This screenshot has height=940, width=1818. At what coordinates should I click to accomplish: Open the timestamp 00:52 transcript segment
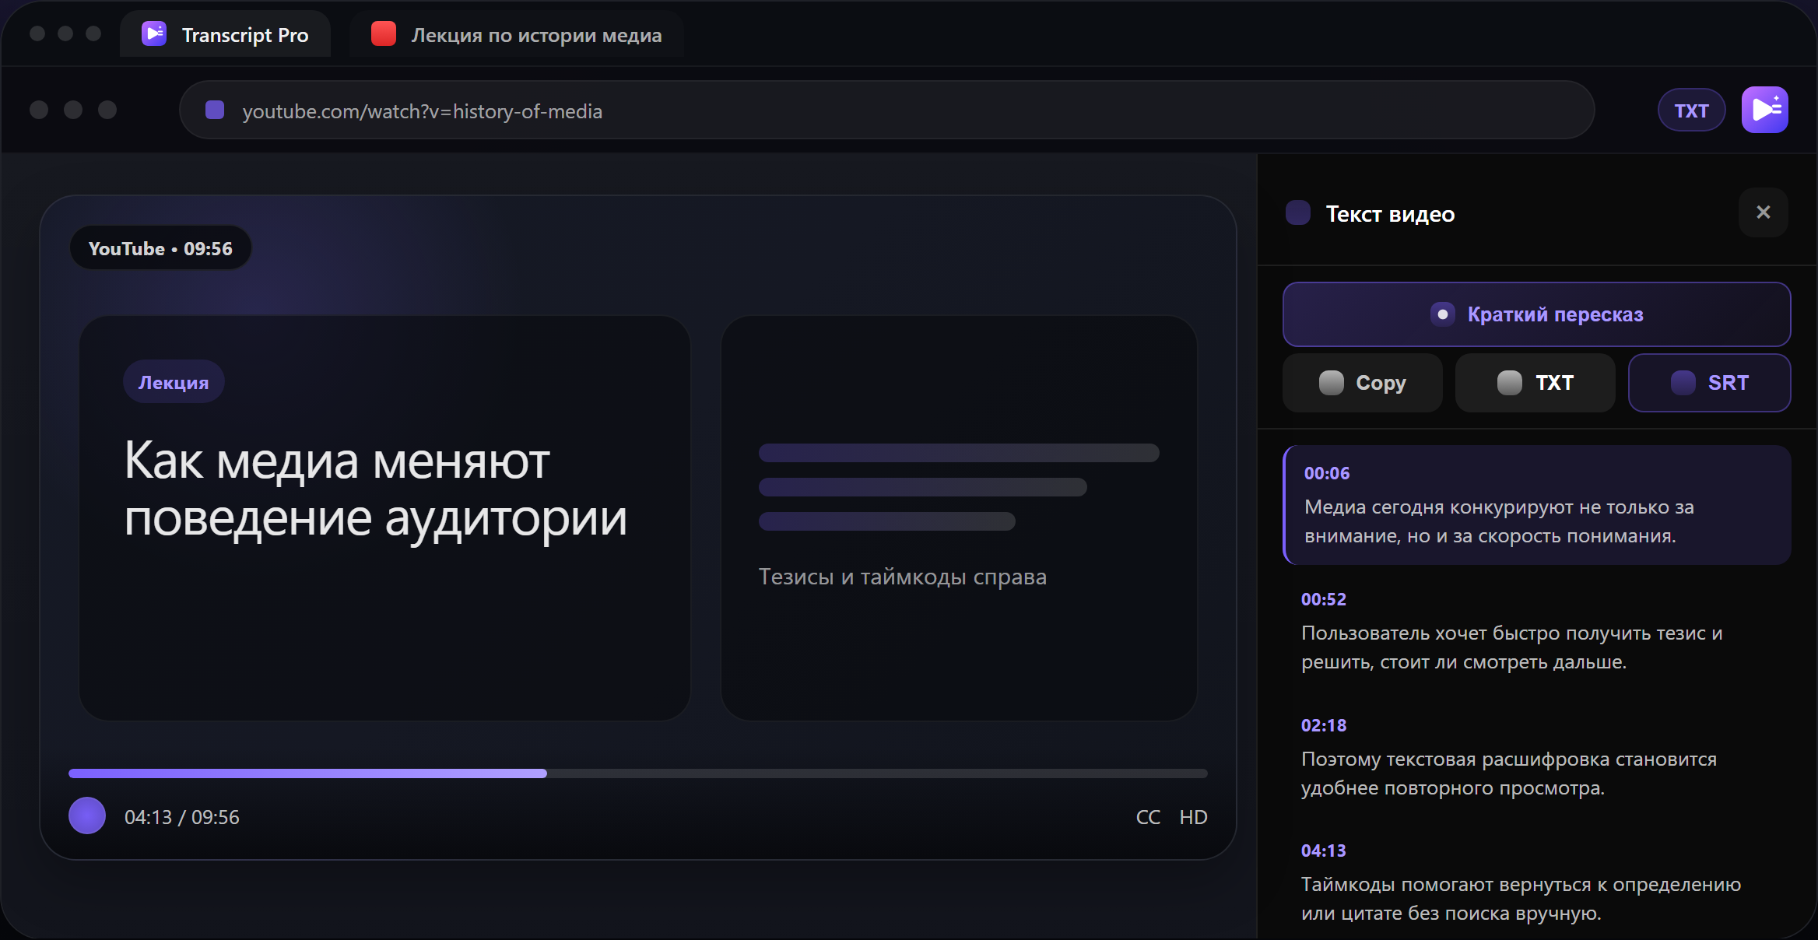(1537, 631)
